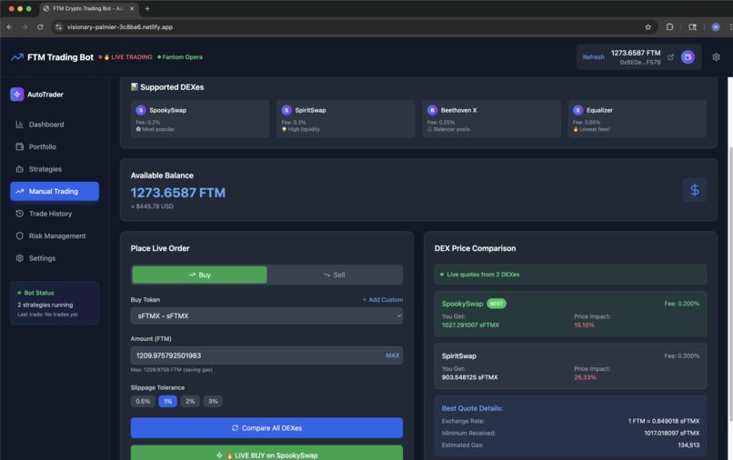This screenshot has width=733, height=460.
Task: Select Manual Trading in the sidebar
Action: pyautogui.click(x=55, y=191)
